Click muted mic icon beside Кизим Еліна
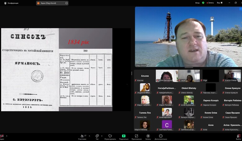Viewport: 242px width, 141px height. 201,117
